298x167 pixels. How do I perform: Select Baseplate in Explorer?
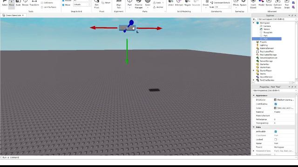[x=268, y=32]
